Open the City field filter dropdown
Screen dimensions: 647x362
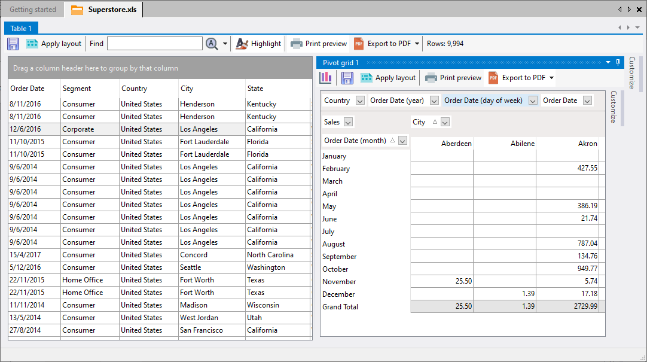(x=445, y=122)
